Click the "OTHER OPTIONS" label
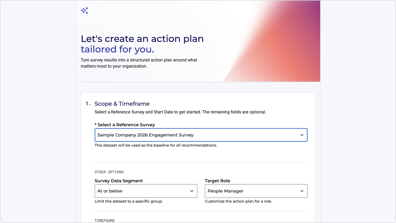 [x=109, y=172]
